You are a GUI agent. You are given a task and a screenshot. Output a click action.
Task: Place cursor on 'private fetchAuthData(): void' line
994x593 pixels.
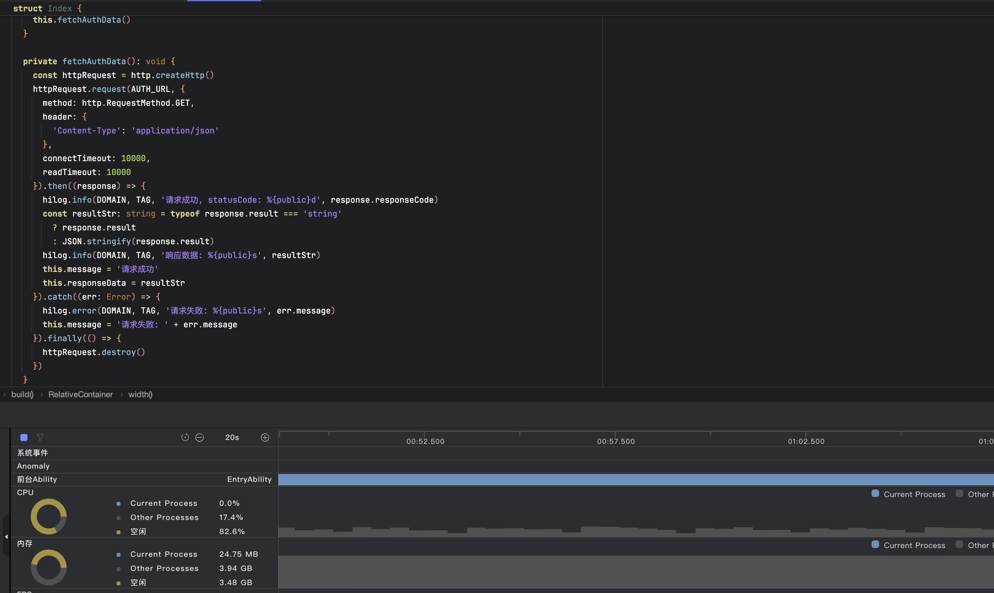pos(99,61)
